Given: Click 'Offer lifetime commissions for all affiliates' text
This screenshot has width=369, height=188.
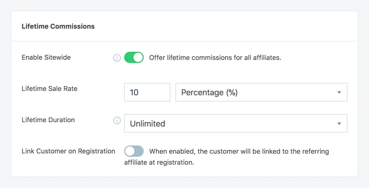Looking at the screenshot, I should [x=215, y=58].
